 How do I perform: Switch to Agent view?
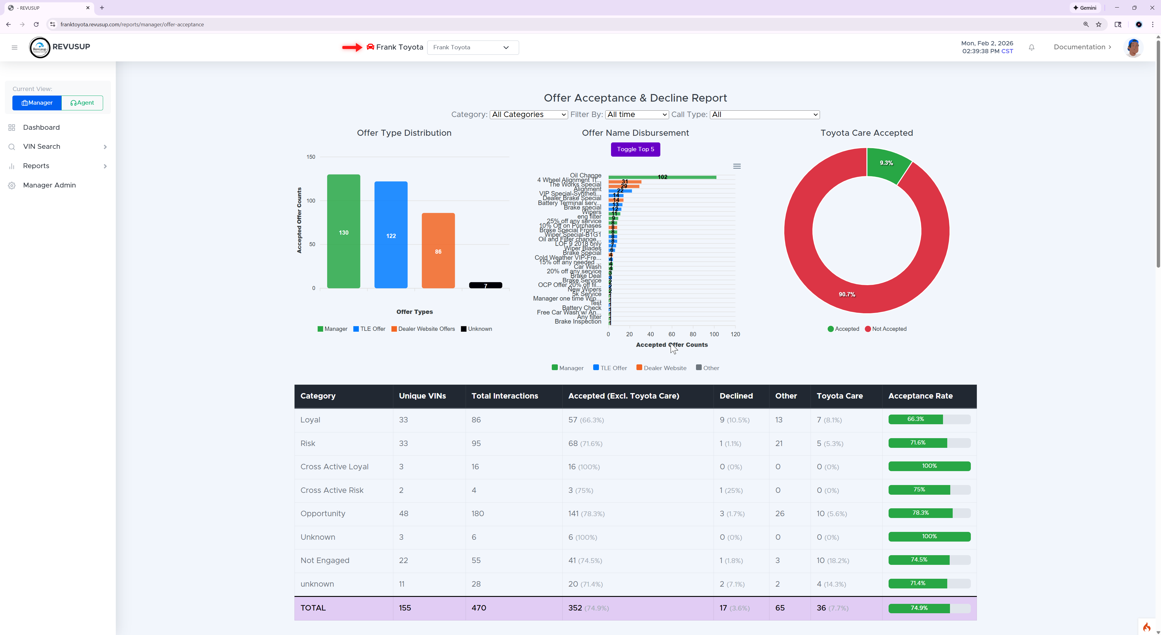point(82,103)
